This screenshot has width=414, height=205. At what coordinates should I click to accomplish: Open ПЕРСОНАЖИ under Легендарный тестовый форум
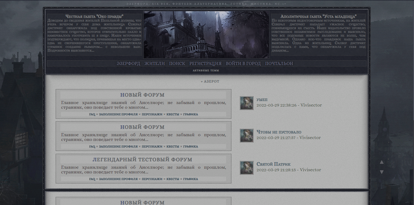coord(152,179)
